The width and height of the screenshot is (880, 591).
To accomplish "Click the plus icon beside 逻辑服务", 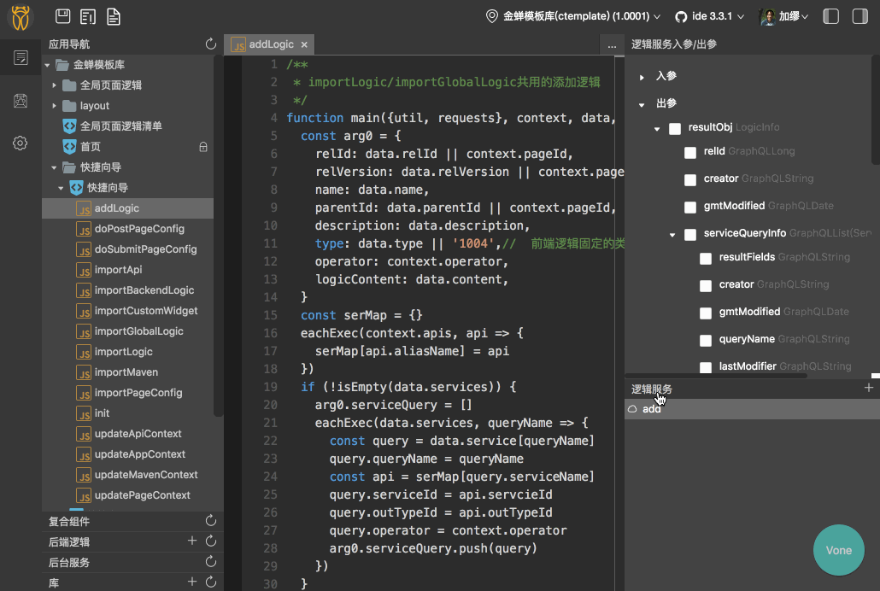I will coord(869,388).
